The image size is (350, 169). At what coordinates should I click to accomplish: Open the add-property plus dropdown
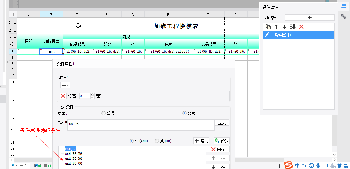click(x=65, y=85)
